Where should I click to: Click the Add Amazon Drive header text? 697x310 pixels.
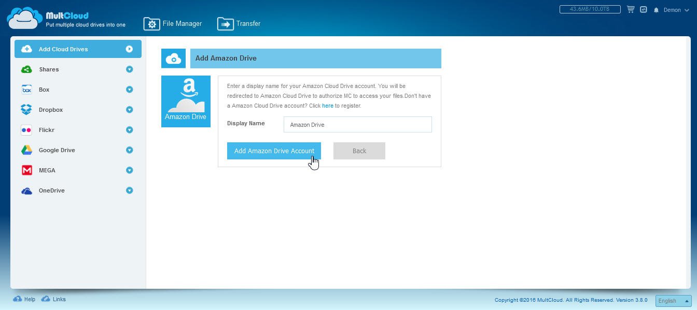(226, 58)
